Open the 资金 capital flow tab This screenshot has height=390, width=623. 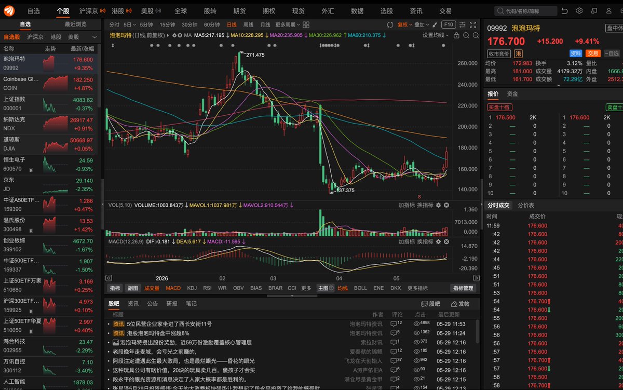coord(512,94)
